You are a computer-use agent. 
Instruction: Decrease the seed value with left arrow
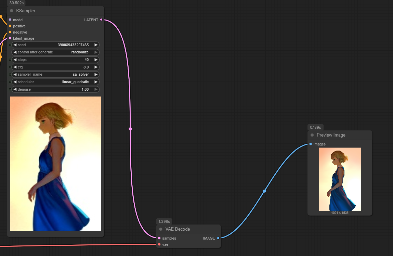[x=15, y=45]
